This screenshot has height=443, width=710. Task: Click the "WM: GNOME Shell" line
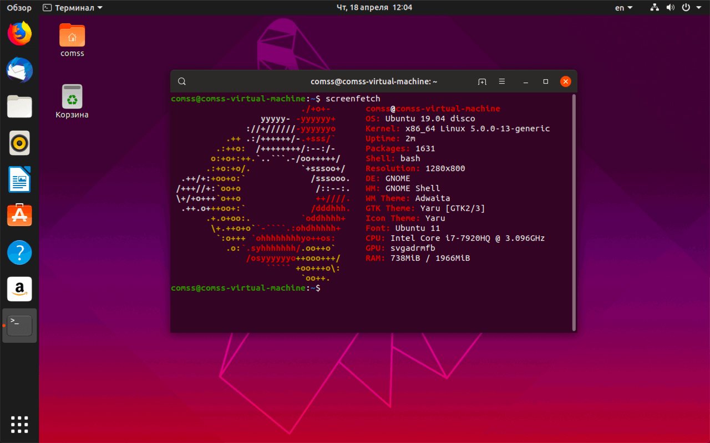pos(403,188)
